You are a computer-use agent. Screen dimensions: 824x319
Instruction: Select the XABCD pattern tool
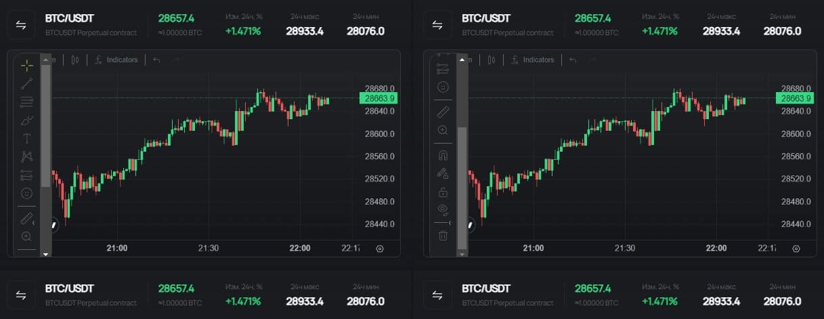click(x=26, y=157)
